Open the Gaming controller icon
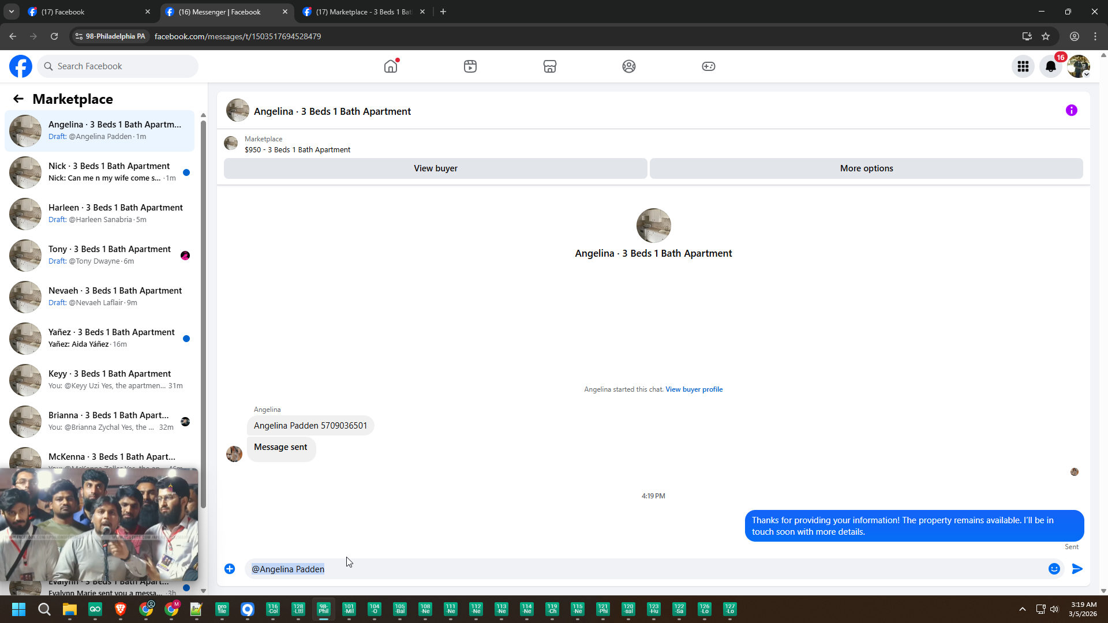Screen dimensions: 1108x623 point(709,66)
